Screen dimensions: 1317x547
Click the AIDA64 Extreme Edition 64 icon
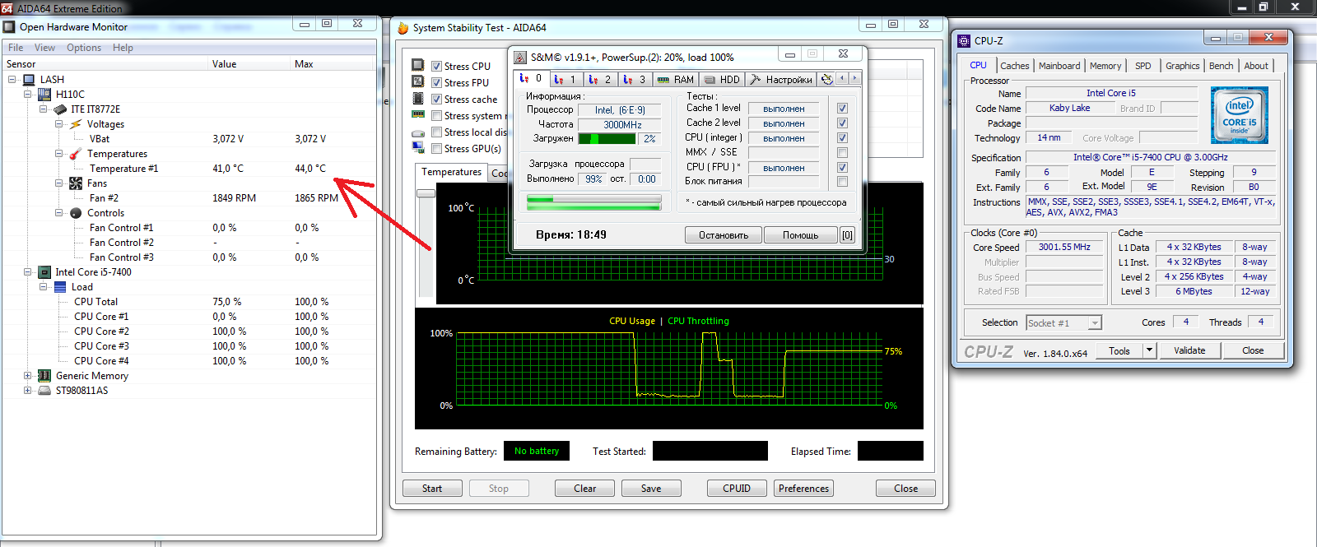tap(7, 8)
